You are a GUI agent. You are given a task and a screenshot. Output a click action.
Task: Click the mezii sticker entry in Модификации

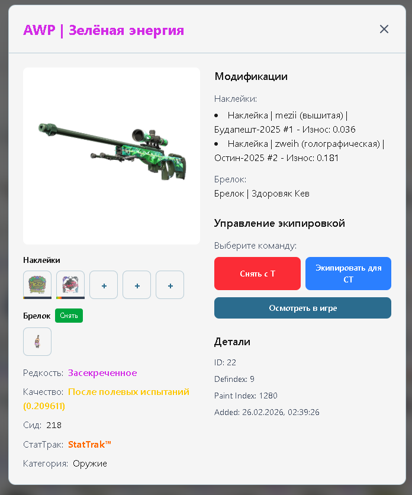[285, 123]
